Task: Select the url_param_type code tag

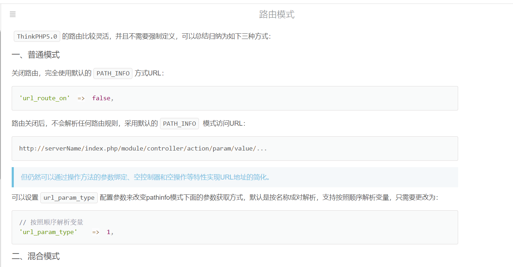Action: (69, 198)
